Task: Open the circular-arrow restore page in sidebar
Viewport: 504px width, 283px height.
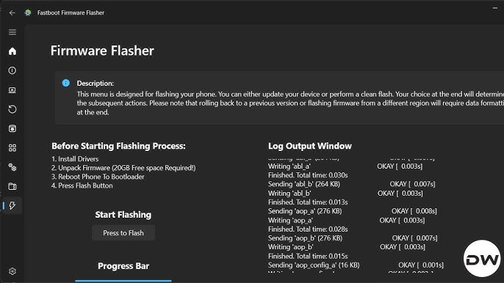Action: tap(12, 109)
